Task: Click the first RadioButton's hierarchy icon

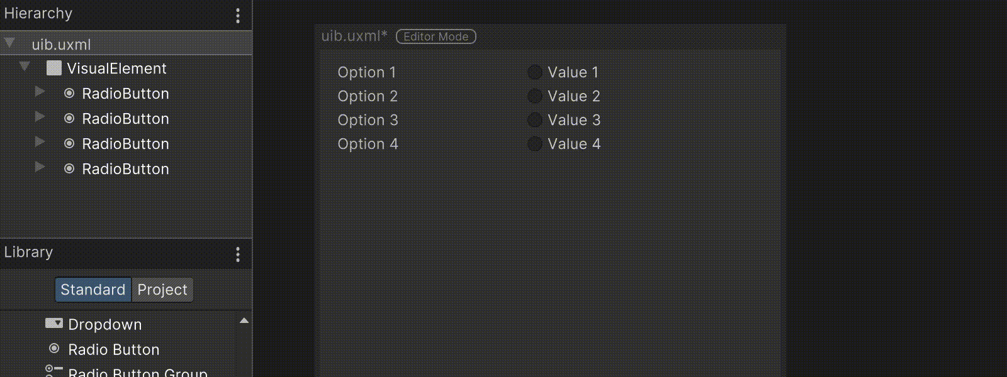Action: (69, 94)
